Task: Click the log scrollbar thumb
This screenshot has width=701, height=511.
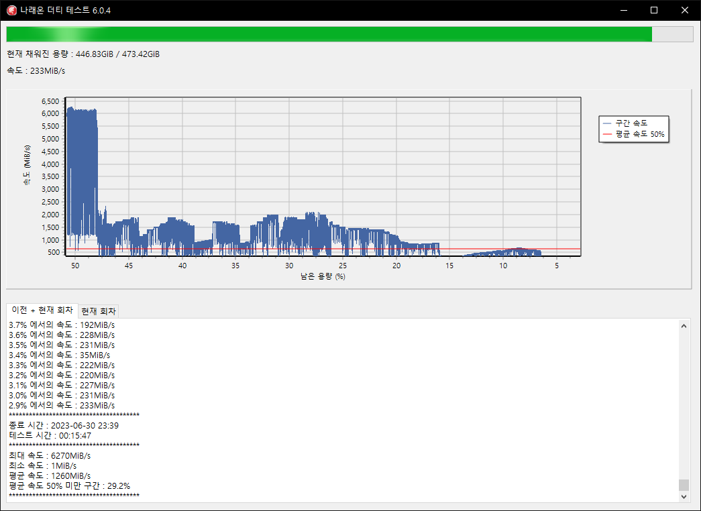Action: point(684,485)
